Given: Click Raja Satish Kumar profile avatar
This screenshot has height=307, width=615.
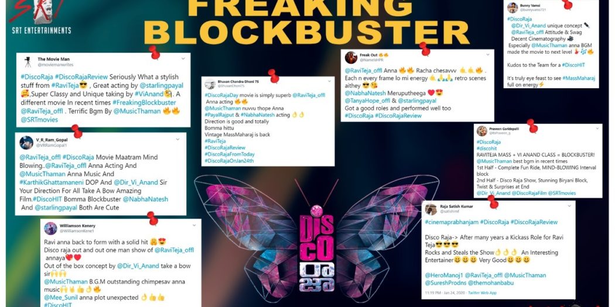Looking at the screenshot, I should (431, 209).
